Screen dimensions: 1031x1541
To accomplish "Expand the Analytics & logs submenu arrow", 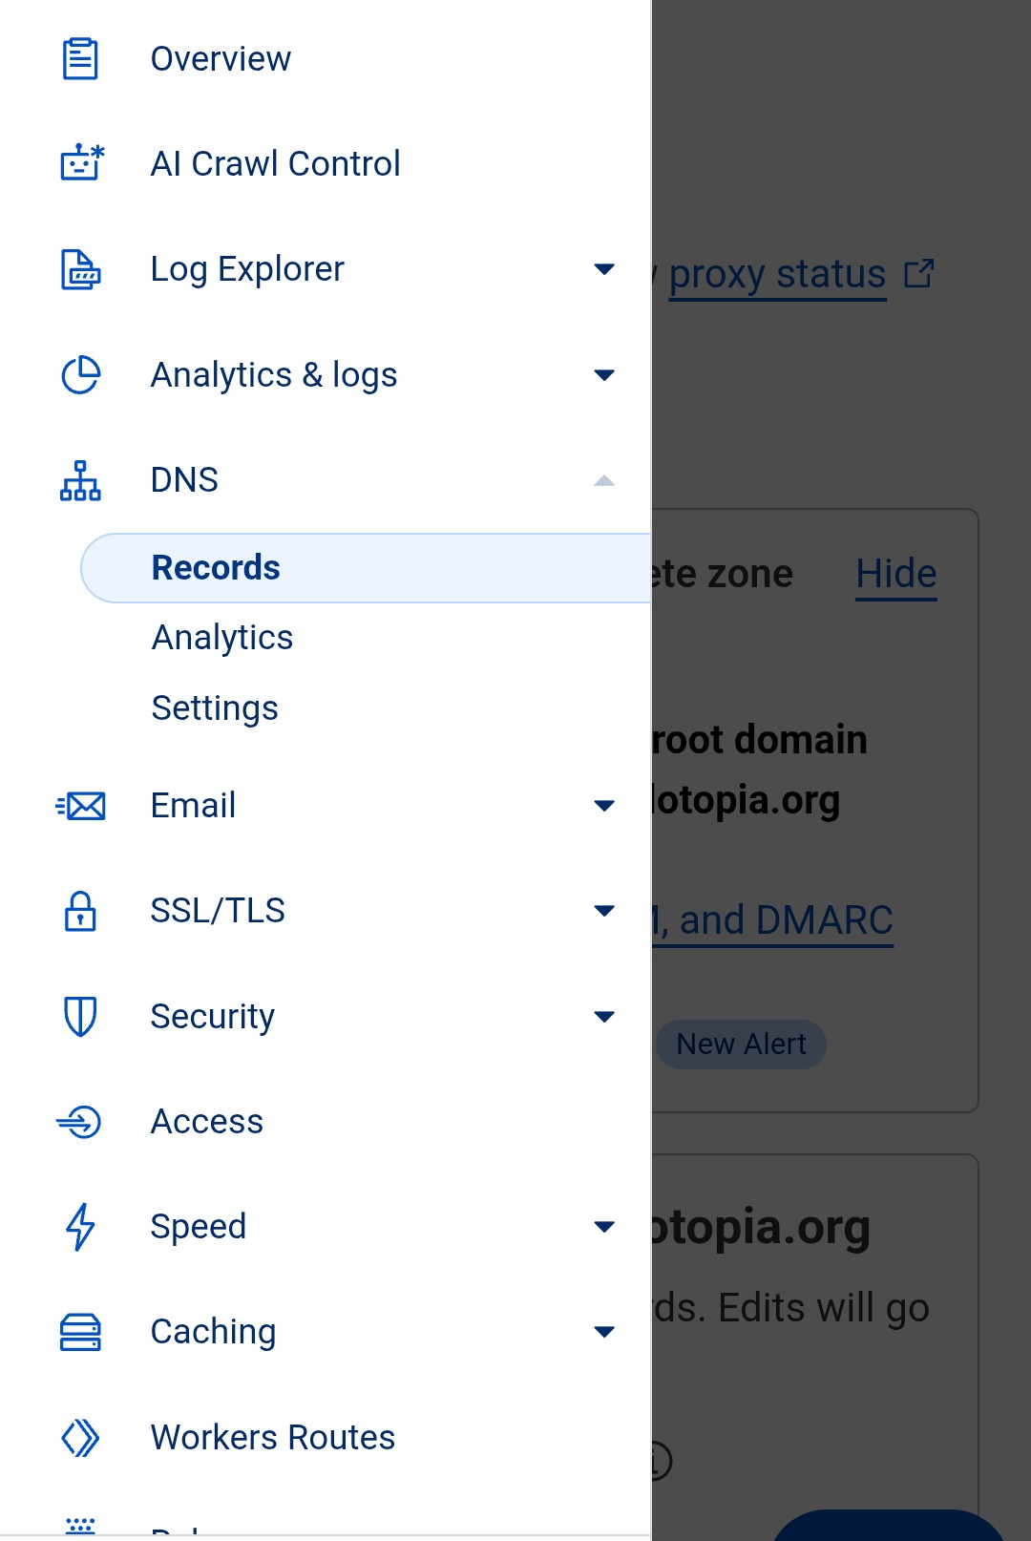I will click(604, 375).
